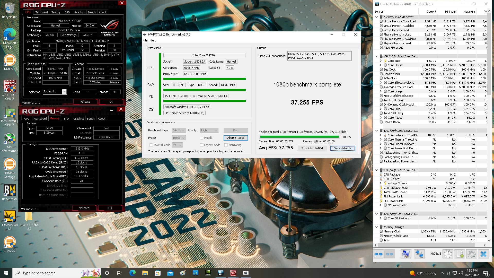Switch to Mainboard tab in top CPU-Z window
The width and height of the screenshot is (494, 278).
(41, 12)
